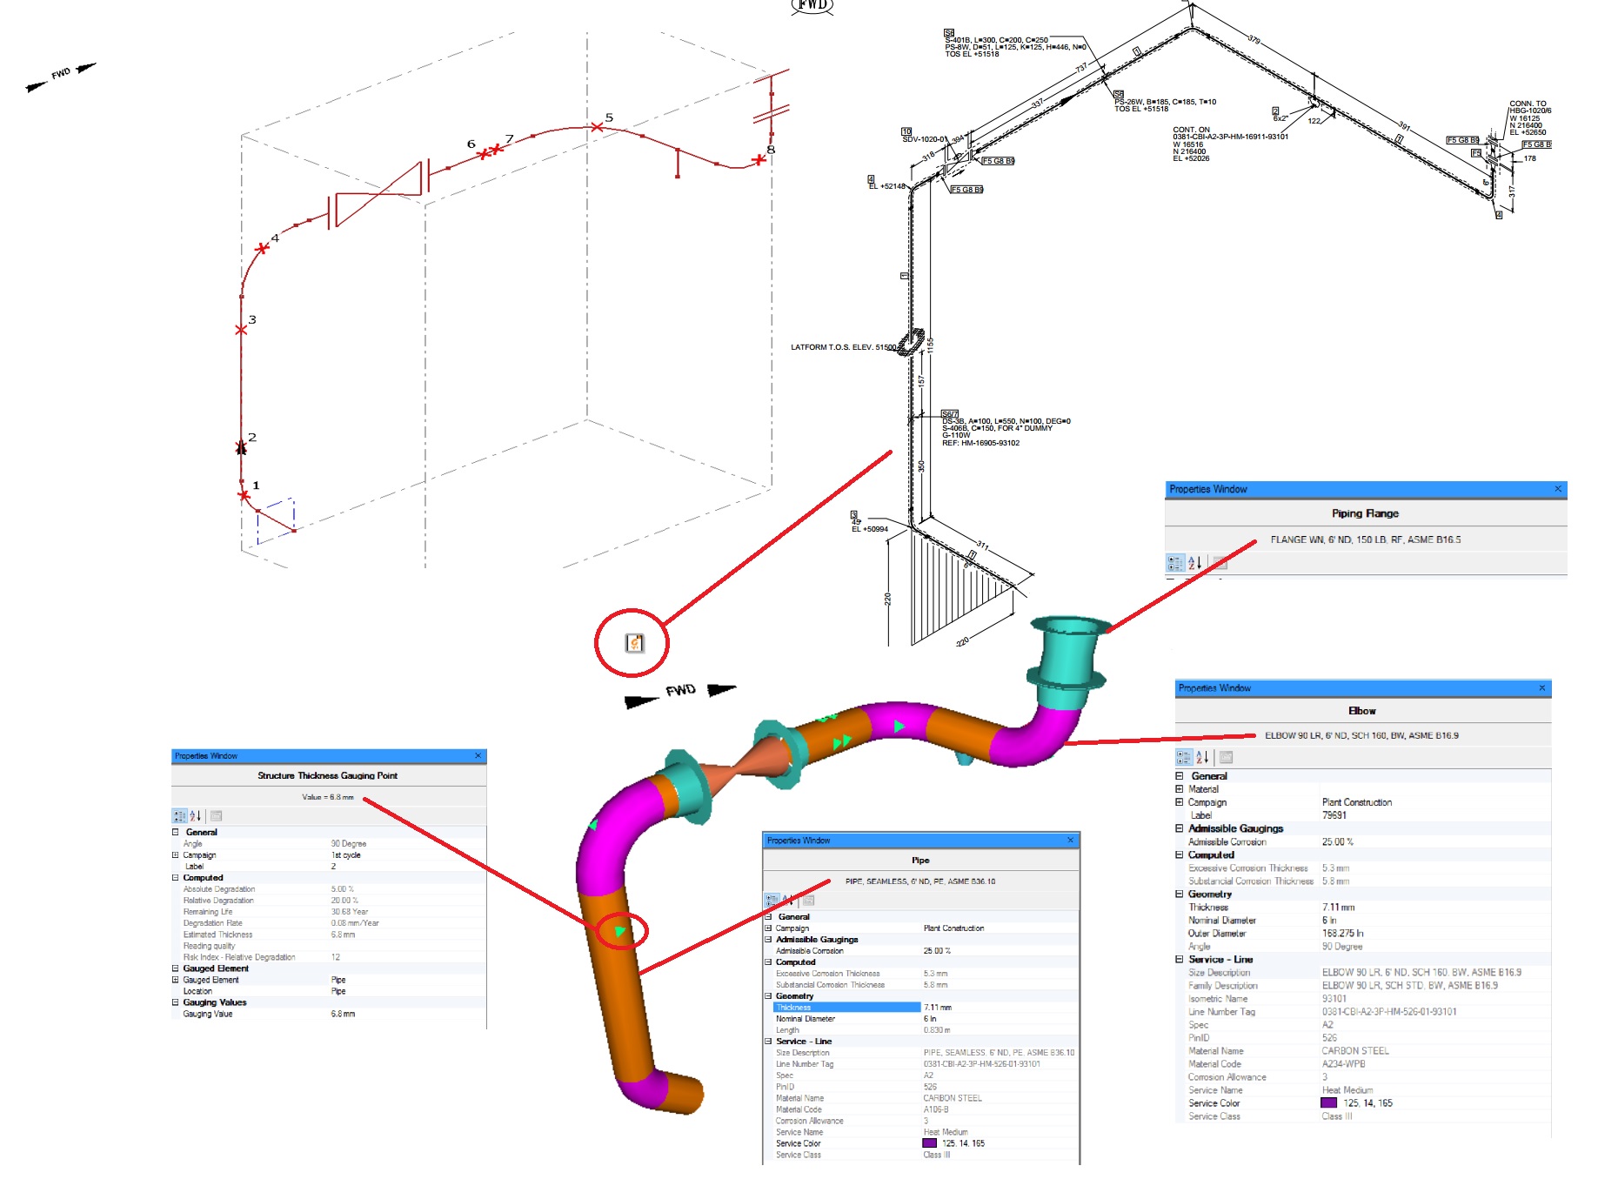Click Service Color swatch in Elbow properties
The image size is (1598, 1186).
(x=1328, y=1102)
